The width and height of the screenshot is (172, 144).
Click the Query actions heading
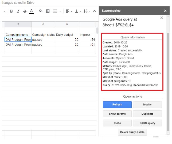[x=132, y=96]
